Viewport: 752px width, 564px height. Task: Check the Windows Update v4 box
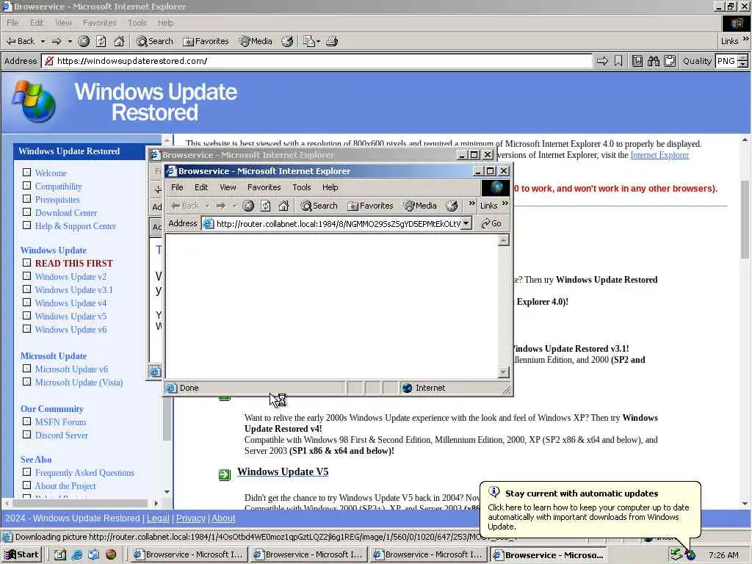(27, 303)
